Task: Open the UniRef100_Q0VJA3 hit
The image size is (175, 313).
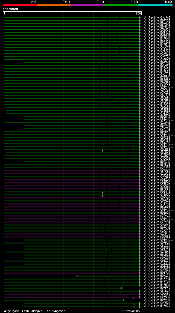Action: click(157, 17)
